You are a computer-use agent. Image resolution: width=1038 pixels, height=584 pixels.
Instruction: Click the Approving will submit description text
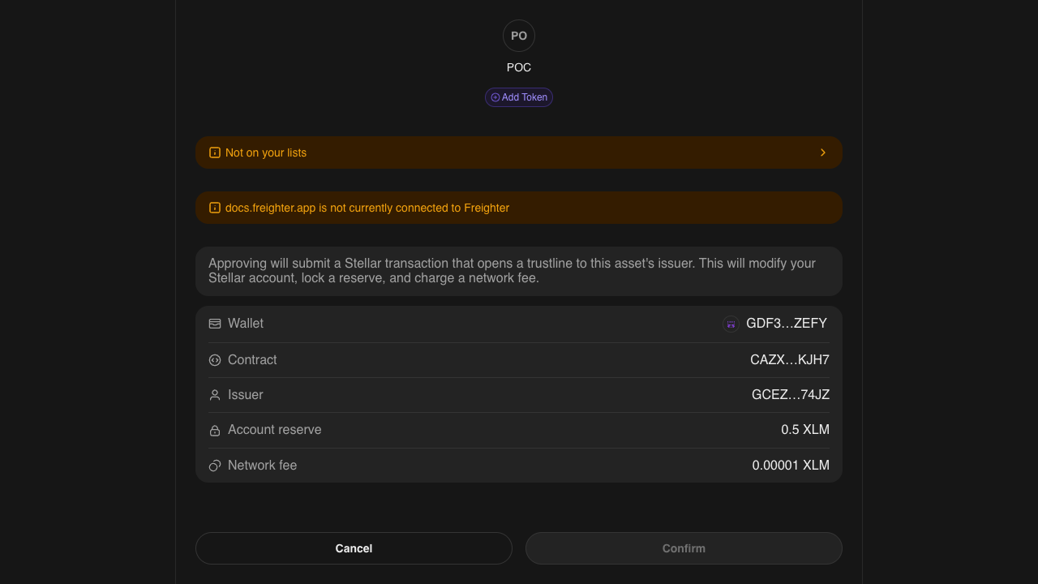[512, 271]
